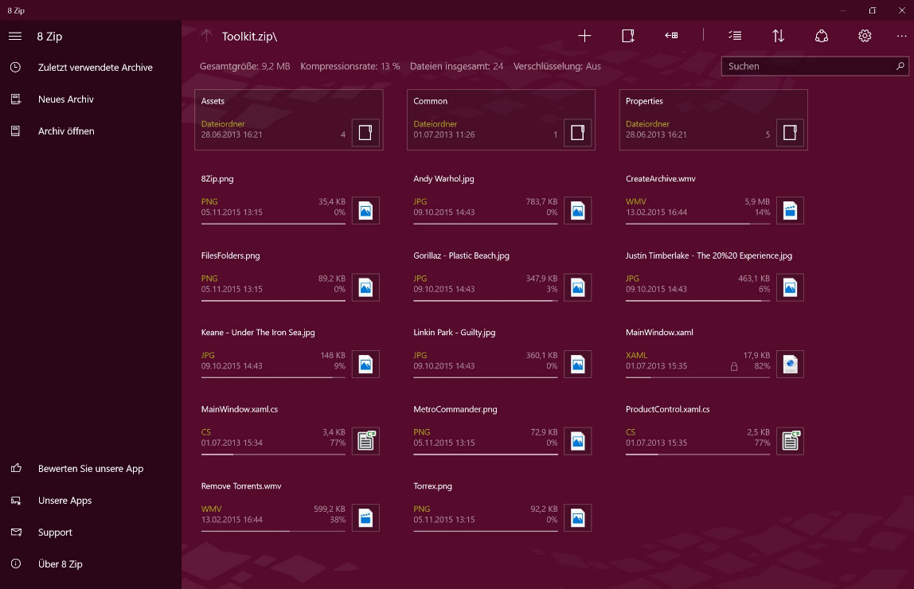Click the magnifier search icon

click(x=900, y=66)
